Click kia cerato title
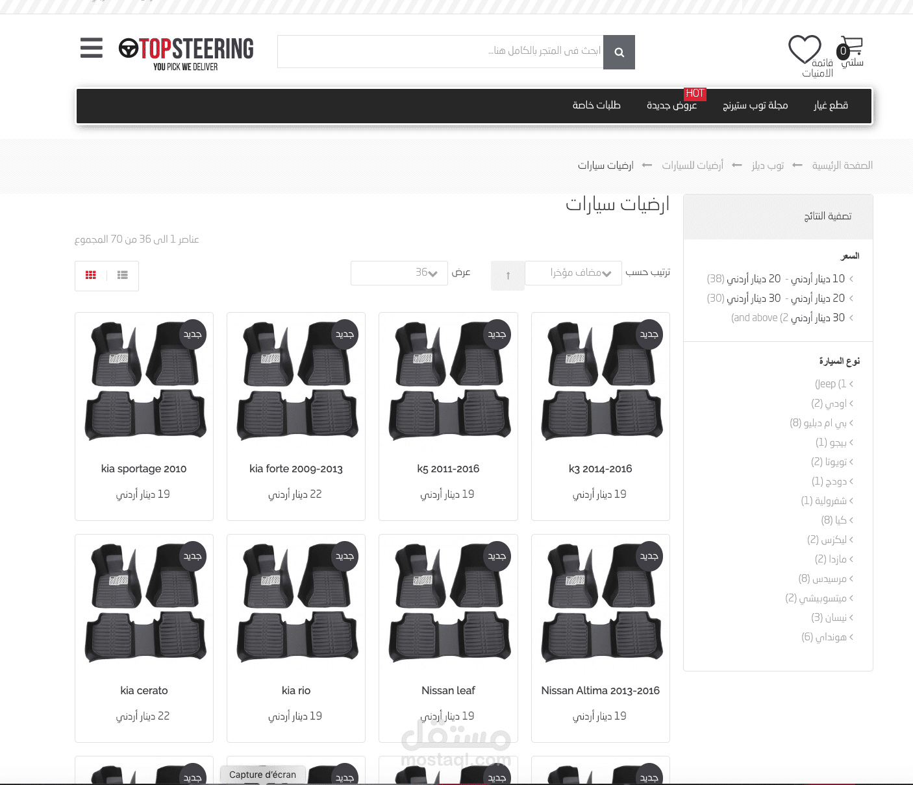 [x=144, y=691]
